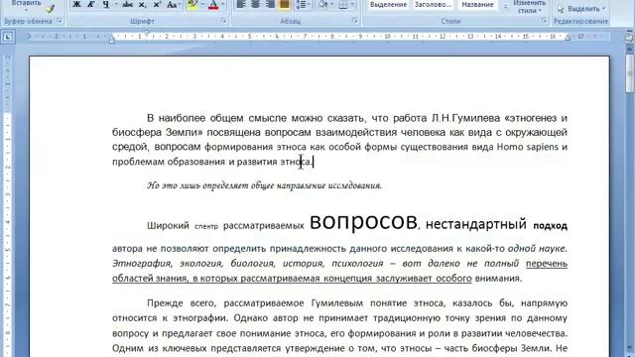Click the vertical scrollbar thumb
This screenshot has height=357, width=635.
630,73
